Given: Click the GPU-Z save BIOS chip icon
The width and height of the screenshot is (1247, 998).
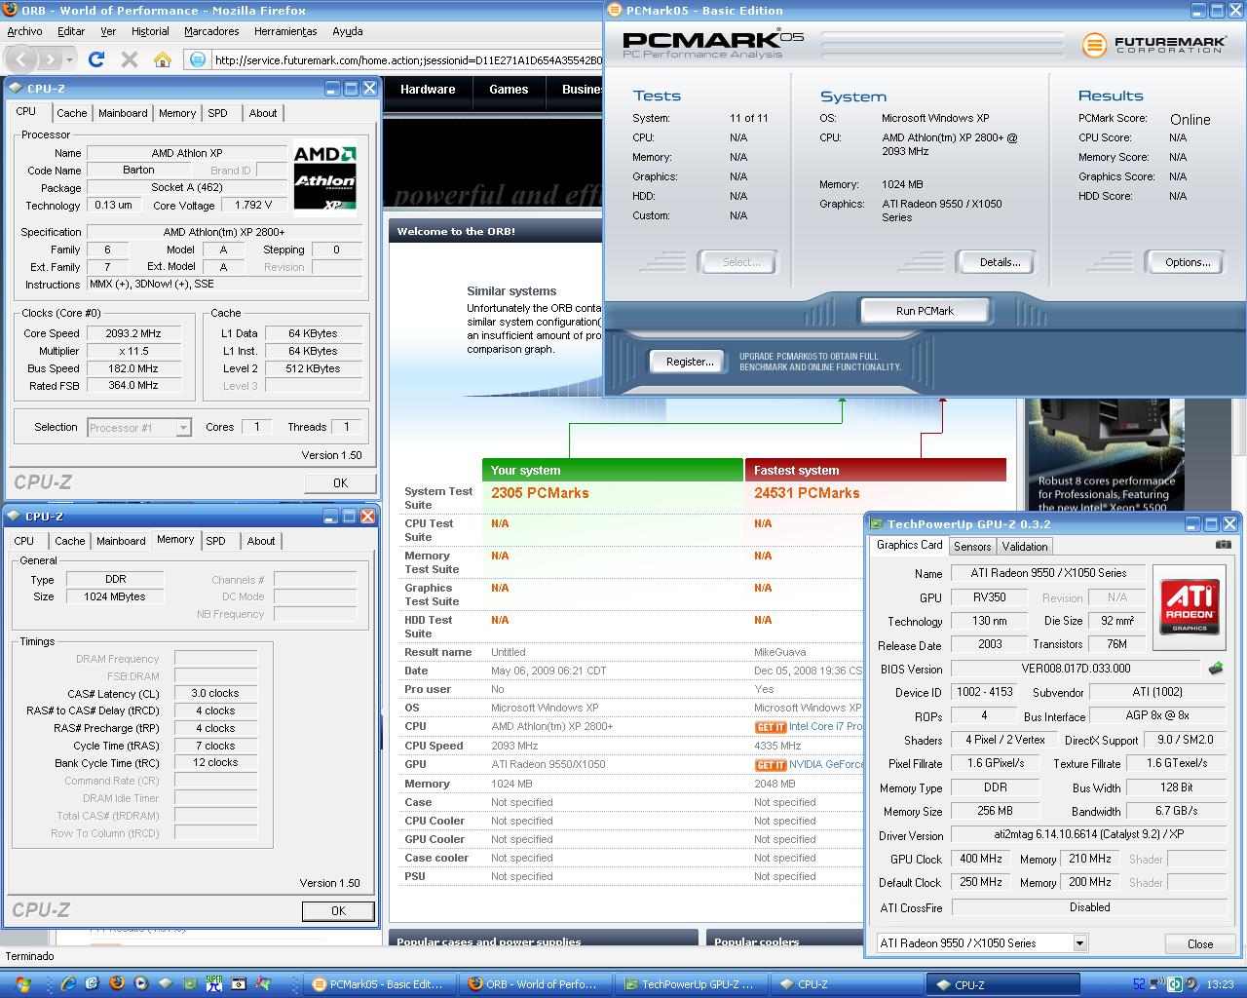Looking at the screenshot, I should click(1215, 669).
